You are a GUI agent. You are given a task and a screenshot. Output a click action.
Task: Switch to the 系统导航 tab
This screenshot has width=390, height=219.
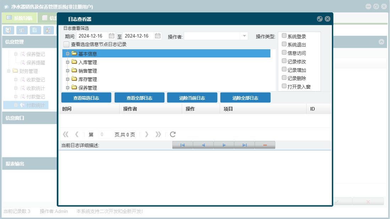coord(20,18)
